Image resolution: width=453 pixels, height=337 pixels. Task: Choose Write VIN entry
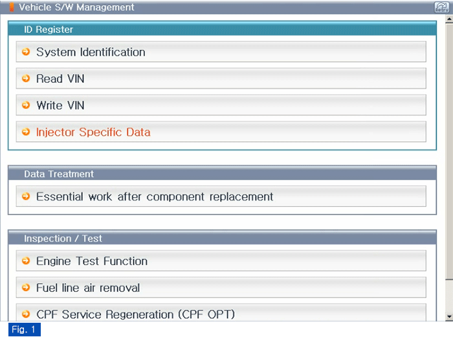[221, 105]
